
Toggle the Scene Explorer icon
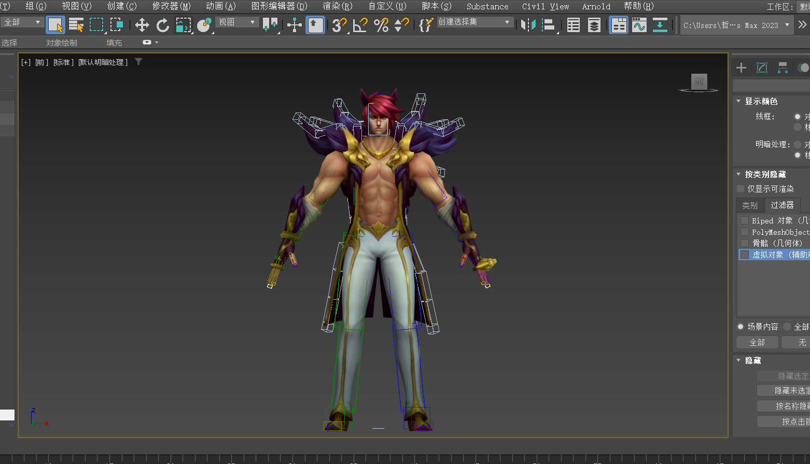574,25
